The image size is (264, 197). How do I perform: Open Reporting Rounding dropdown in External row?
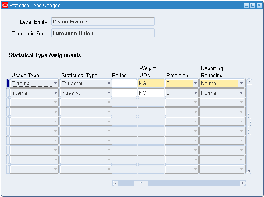click(222, 83)
